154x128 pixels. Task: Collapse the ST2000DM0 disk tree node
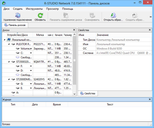8,79
